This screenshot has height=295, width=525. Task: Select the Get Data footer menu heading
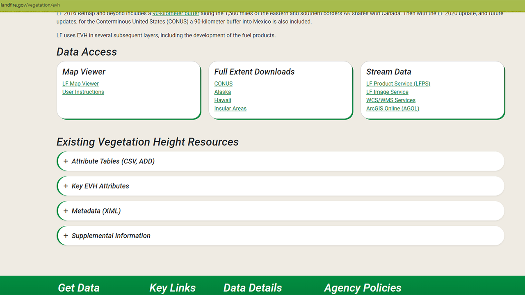pyautogui.click(x=78, y=288)
